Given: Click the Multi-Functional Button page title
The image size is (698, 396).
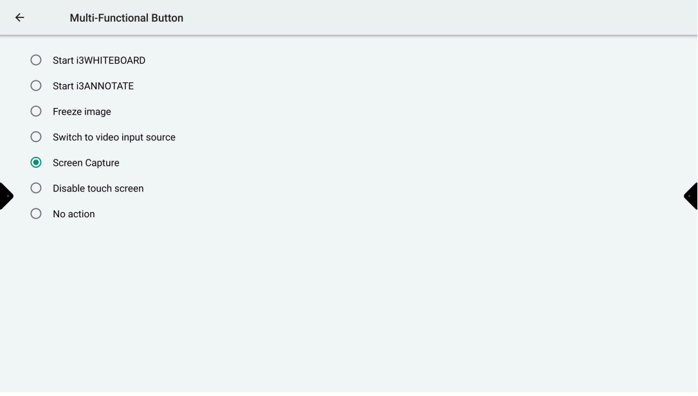Looking at the screenshot, I should [x=126, y=18].
